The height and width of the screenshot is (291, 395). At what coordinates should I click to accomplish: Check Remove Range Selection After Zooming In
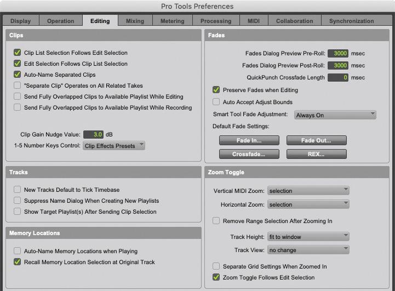[x=216, y=221]
